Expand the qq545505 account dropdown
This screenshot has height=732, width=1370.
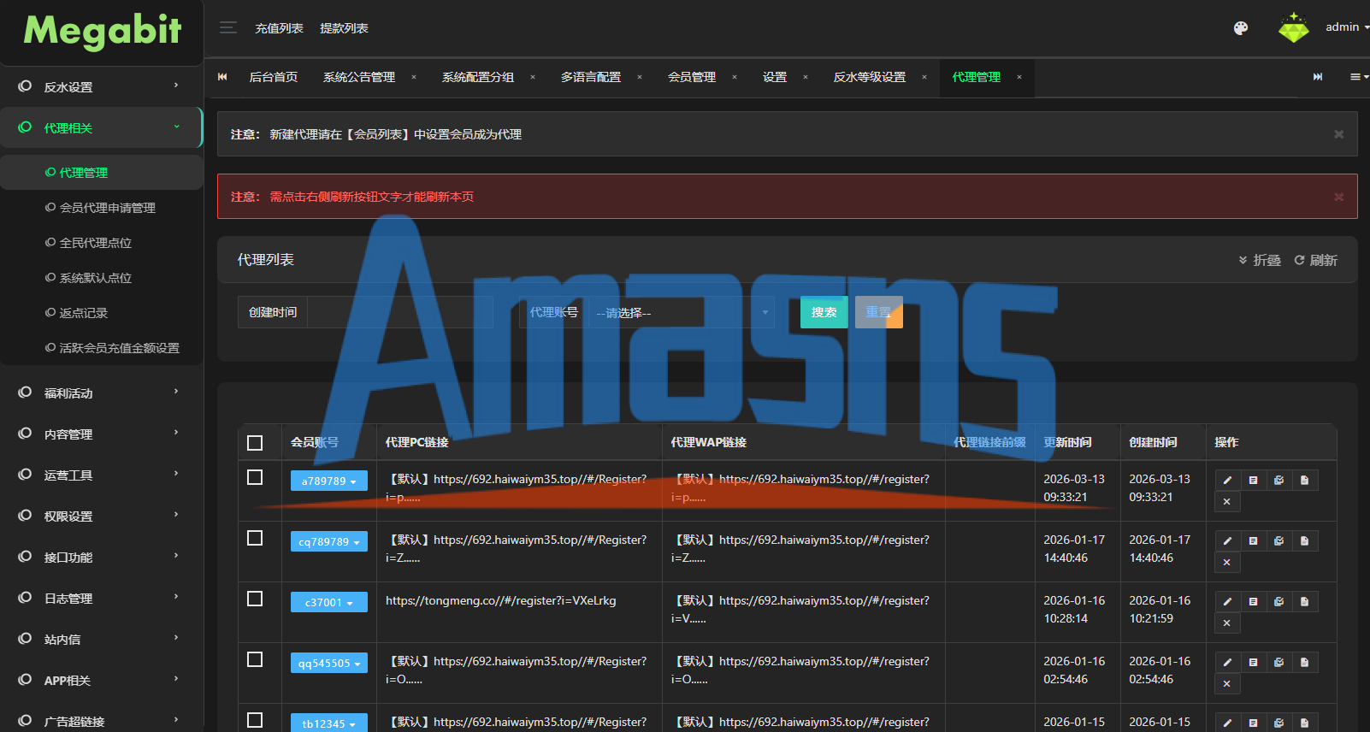(x=329, y=663)
